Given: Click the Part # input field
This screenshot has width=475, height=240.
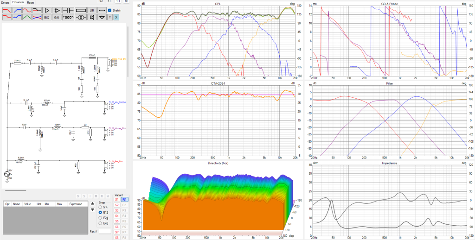Looking at the screenshot, I should (x=105, y=231).
